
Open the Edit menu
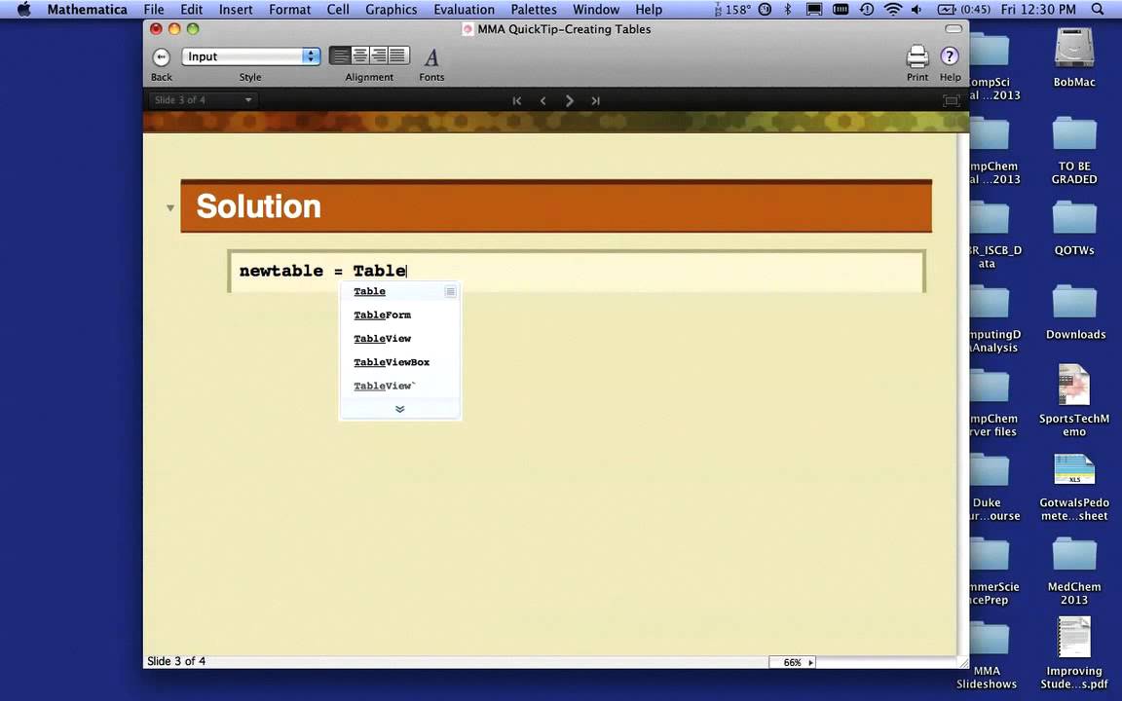point(191,10)
